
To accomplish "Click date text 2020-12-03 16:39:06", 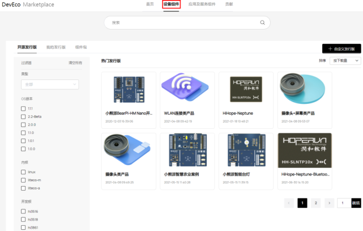I will pos(119,121).
